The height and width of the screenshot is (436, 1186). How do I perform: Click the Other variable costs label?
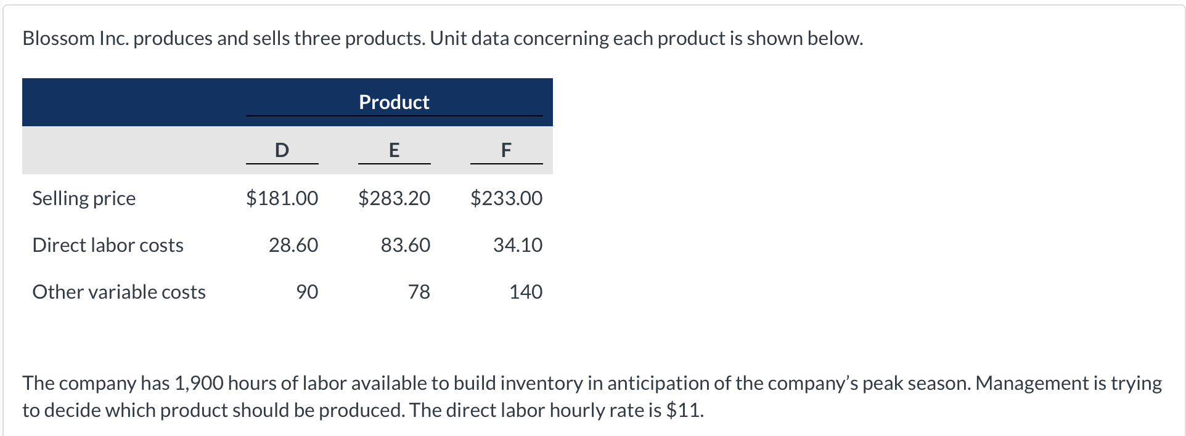[x=119, y=292]
